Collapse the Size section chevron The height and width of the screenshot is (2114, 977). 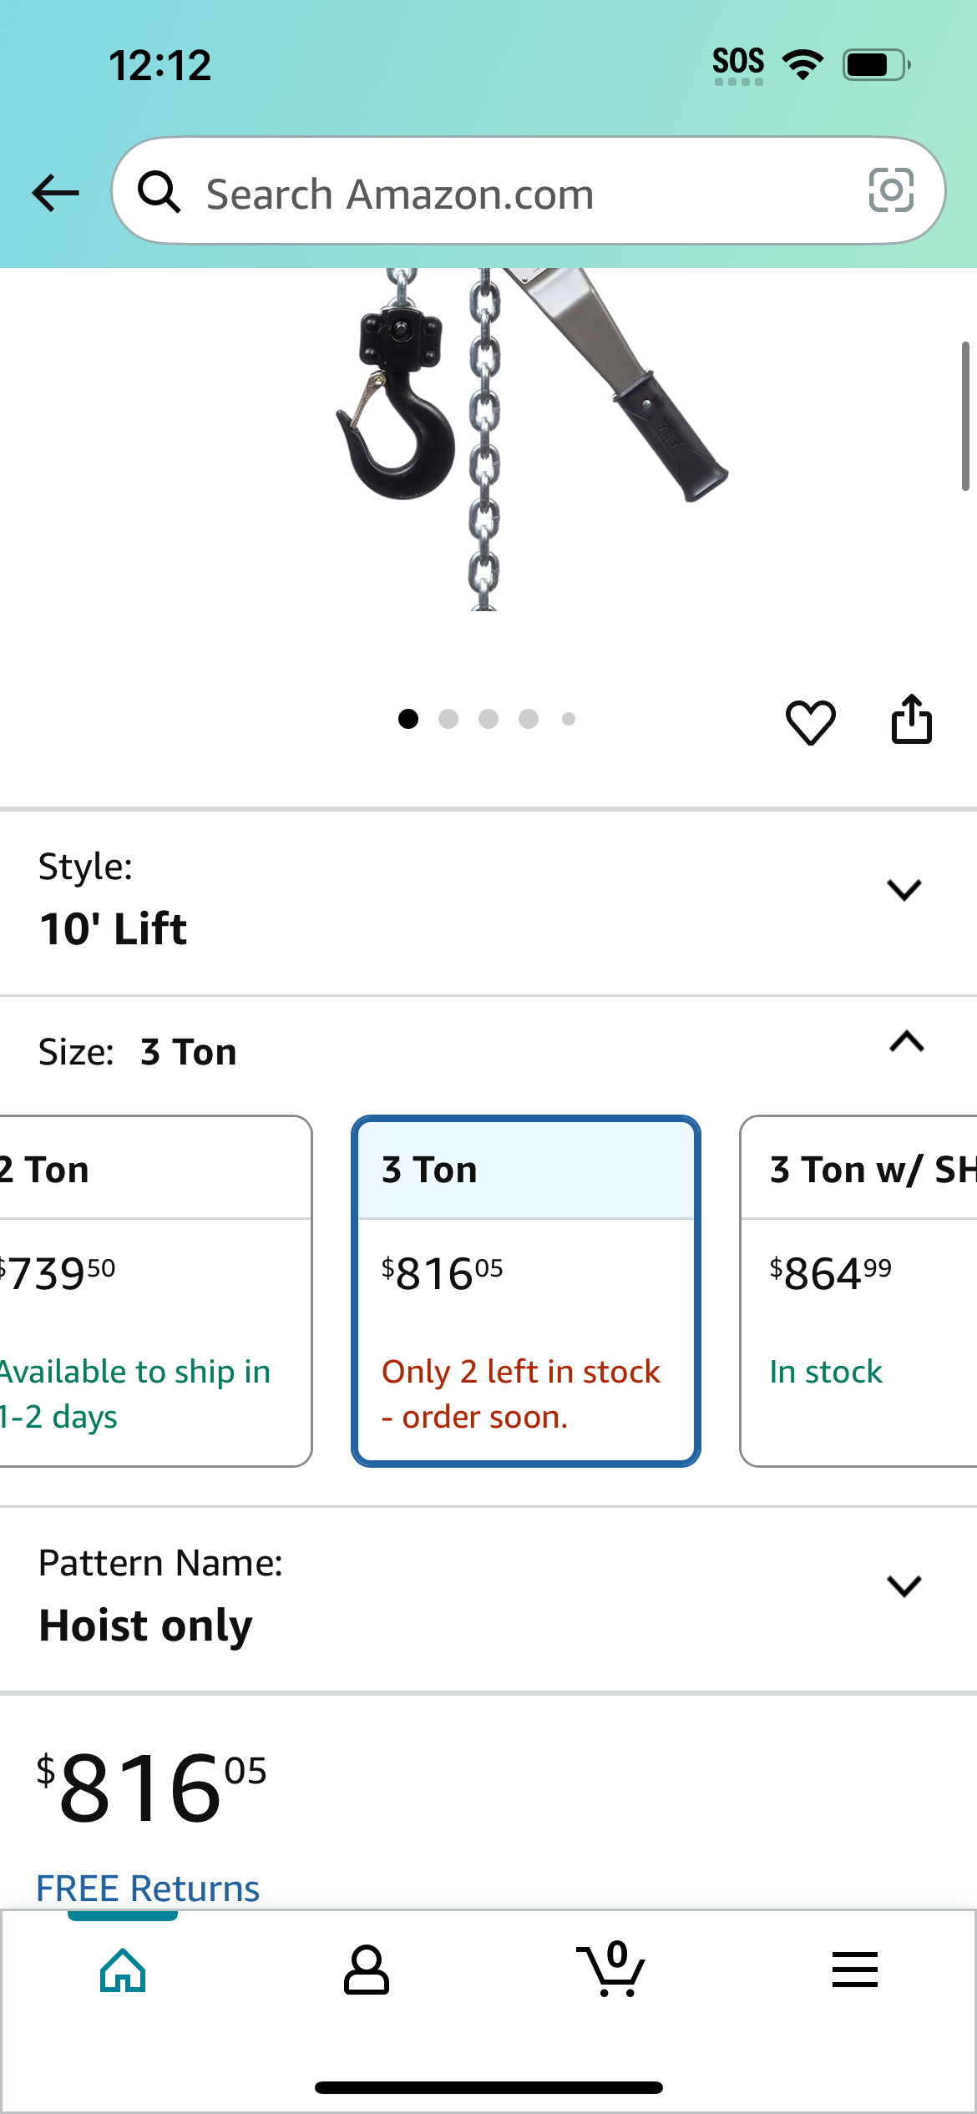pyautogui.click(x=906, y=1042)
